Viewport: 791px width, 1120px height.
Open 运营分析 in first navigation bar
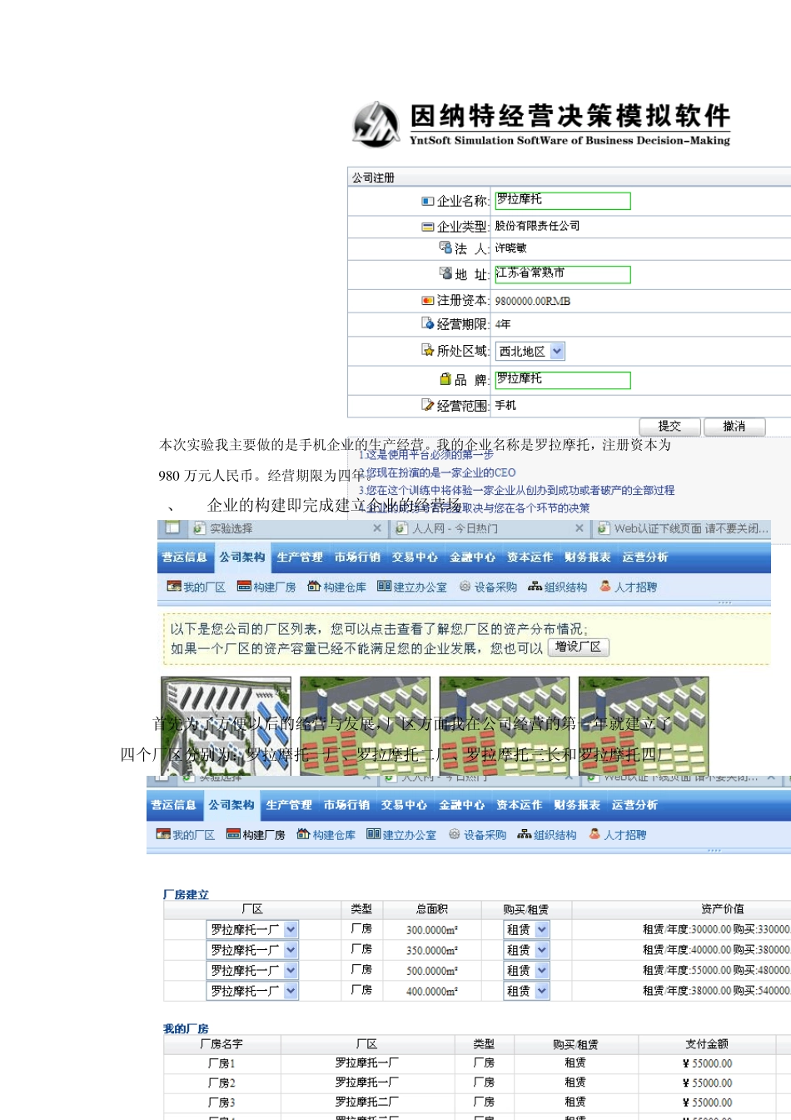[x=644, y=557]
